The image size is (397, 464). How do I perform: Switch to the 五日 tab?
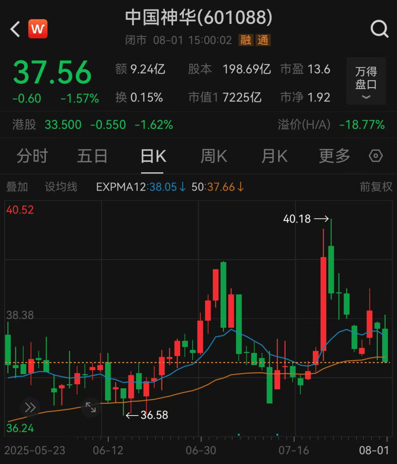(92, 156)
